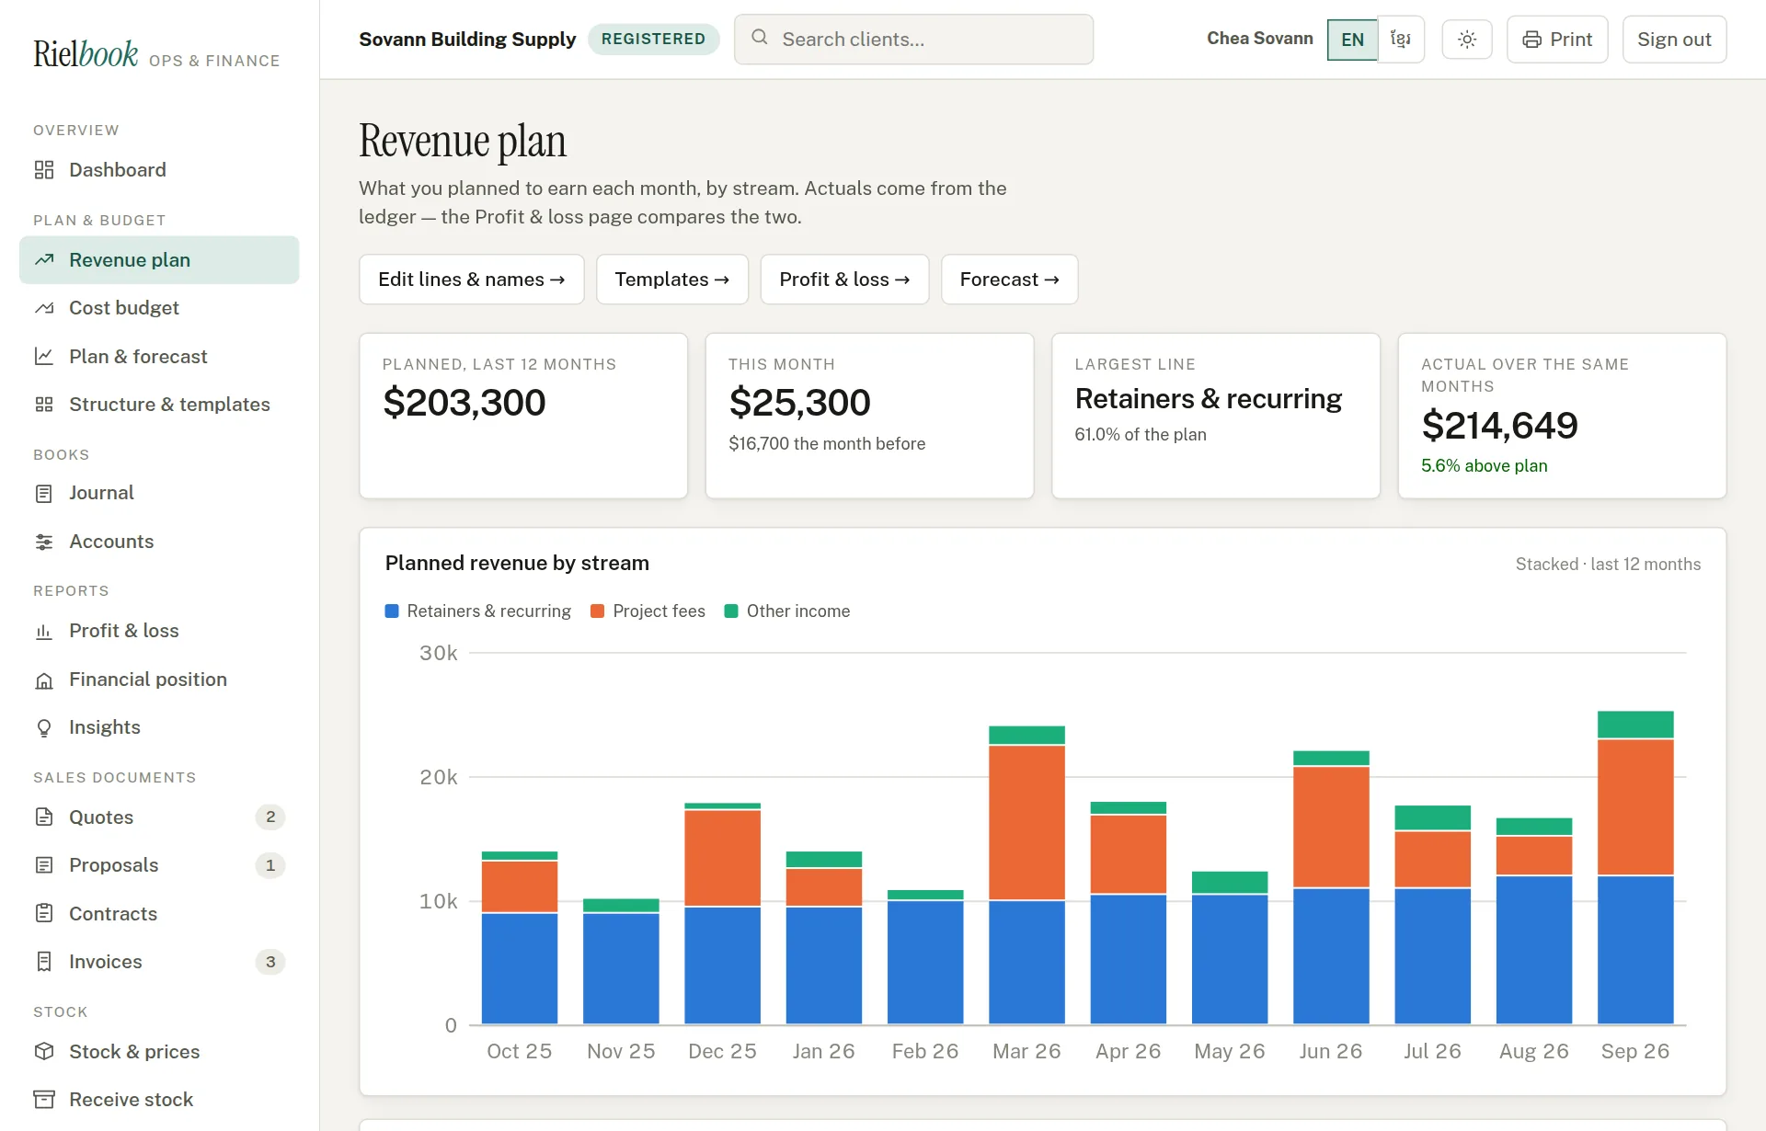Viewport: 1766px width, 1131px height.
Task: Switch language to EN
Action: (x=1352, y=40)
